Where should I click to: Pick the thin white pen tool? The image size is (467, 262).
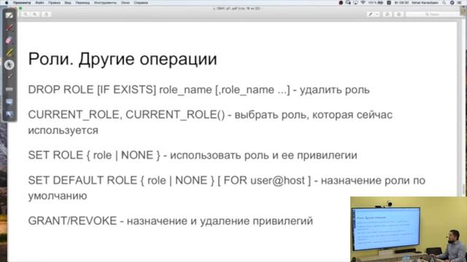(x=9, y=76)
